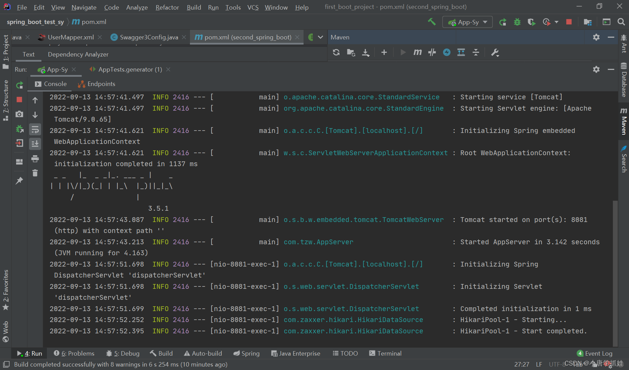Click the dump threads camera icon
The height and width of the screenshot is (370, 629).
tap(20, 114)
